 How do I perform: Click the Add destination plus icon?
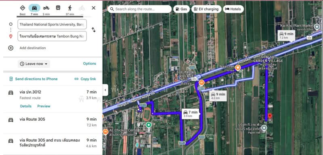point(11,48)
